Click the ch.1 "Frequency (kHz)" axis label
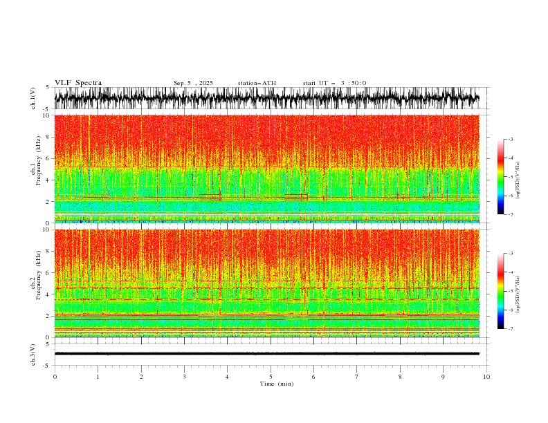Viewport: 548px width, 423px height. click(39, 160)
